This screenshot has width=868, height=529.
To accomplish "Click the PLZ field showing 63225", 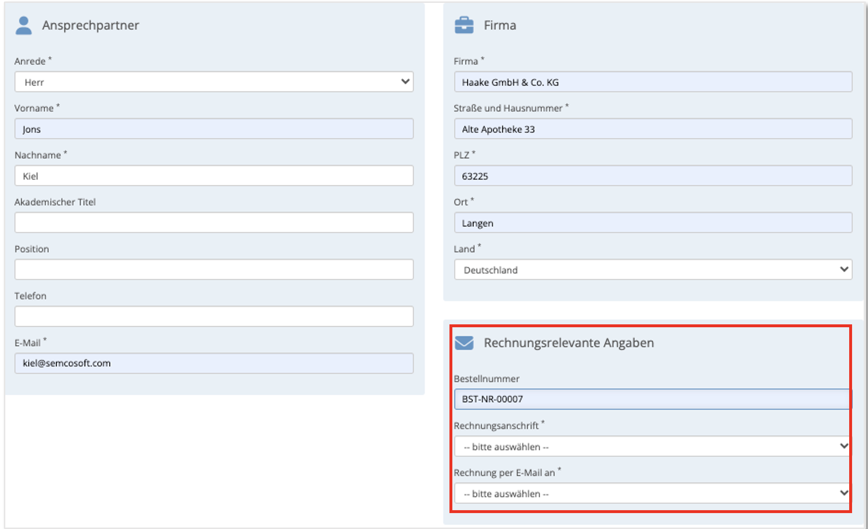I will (653, 176).
